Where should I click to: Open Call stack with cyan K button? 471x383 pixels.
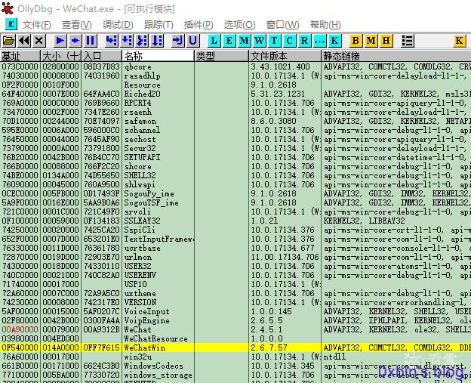(x=334, y=41)
